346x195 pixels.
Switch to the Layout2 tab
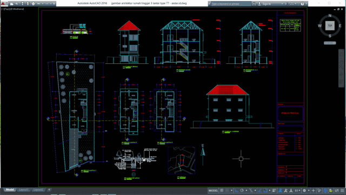(38, 190)
